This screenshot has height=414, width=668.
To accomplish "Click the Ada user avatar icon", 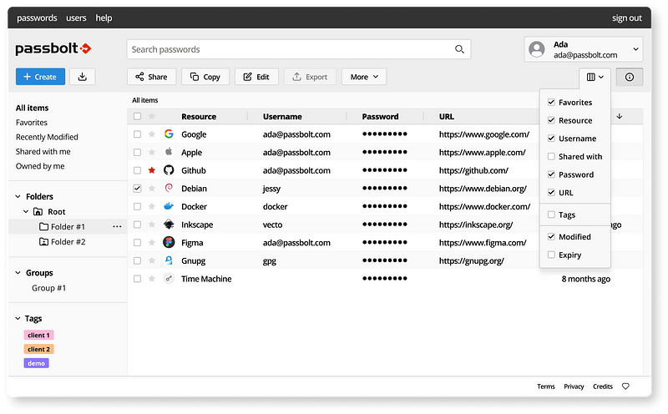I will click(537, 49).
